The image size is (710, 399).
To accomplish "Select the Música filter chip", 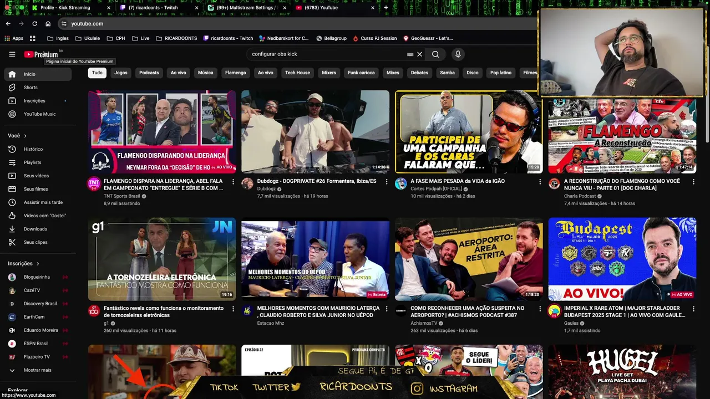I will click(205, 73).
